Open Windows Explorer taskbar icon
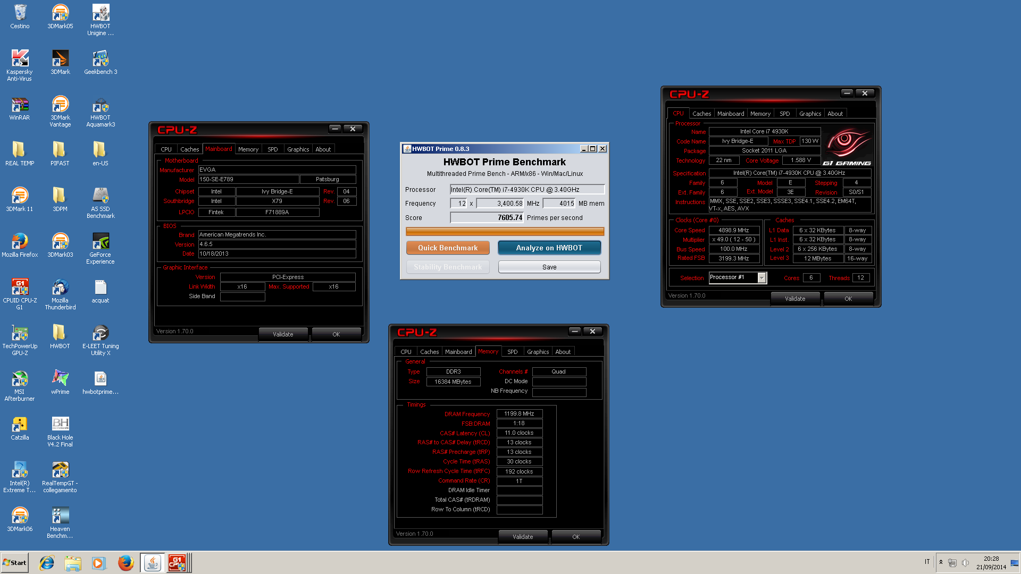Viewport: 1021px width, 574px height. (73, 563)
